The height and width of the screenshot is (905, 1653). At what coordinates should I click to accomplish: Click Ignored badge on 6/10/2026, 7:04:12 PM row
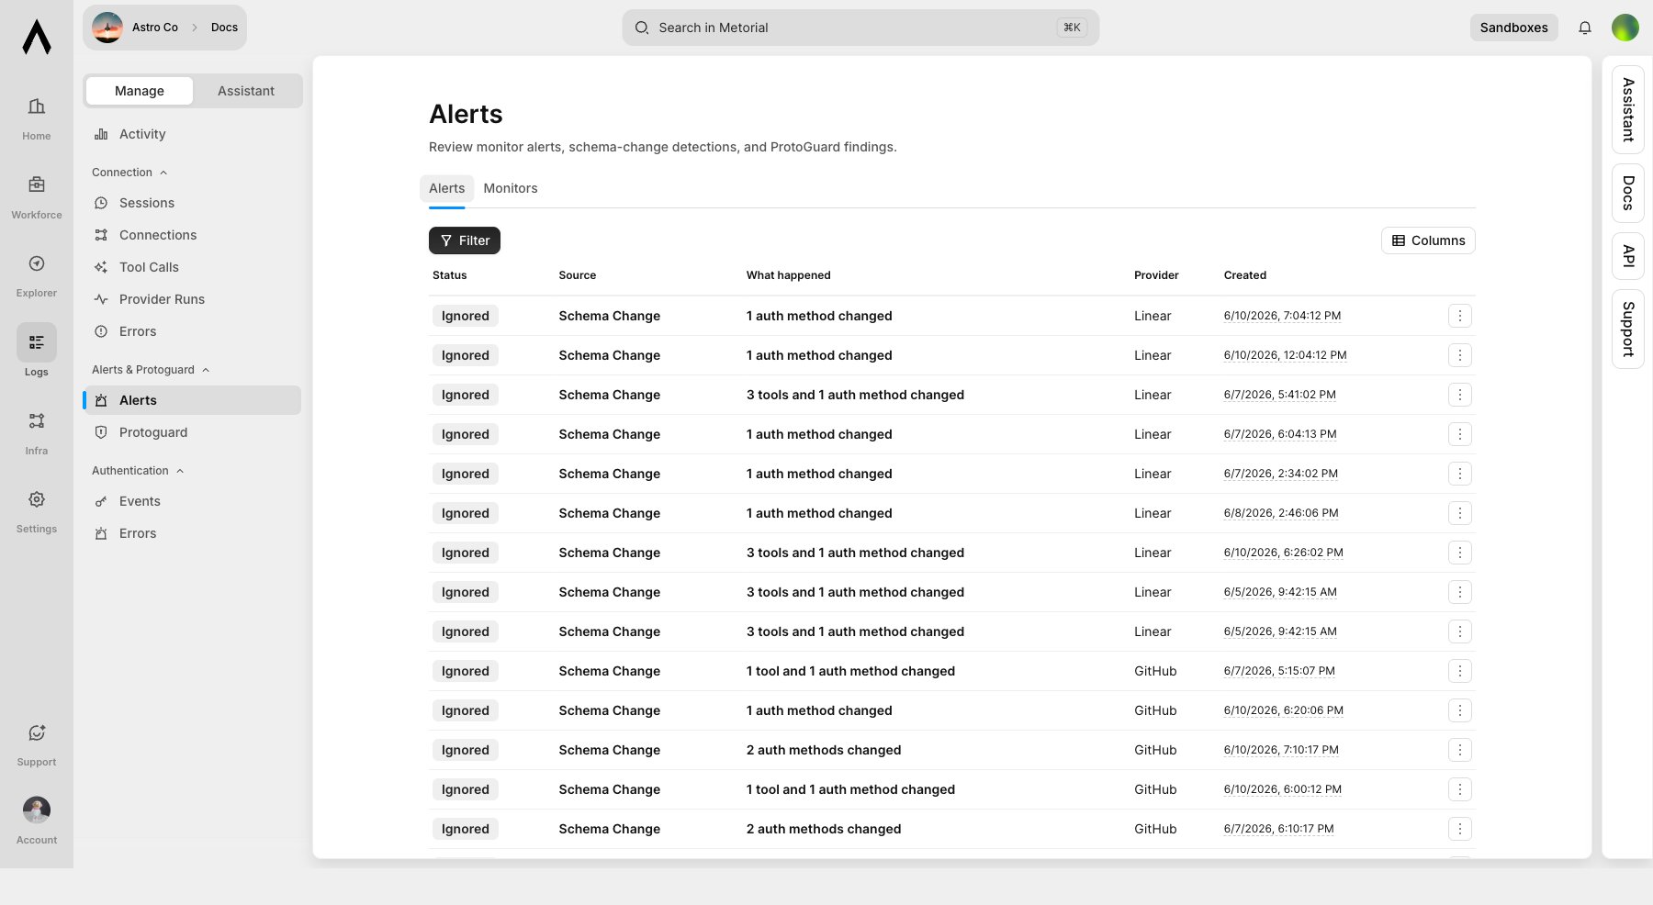pyautogui.click(x=466, y=316)
